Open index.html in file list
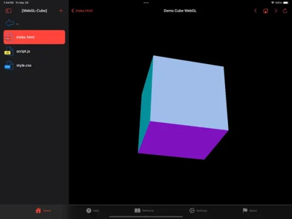Viewport: 292px width, 219px height. pos(34,37)
